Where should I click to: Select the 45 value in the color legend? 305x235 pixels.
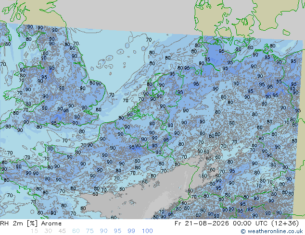tap(62, 231)
